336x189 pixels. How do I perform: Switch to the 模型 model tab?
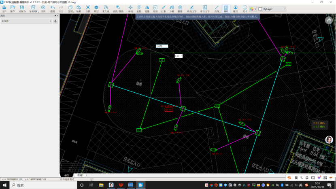pos(67,175)
